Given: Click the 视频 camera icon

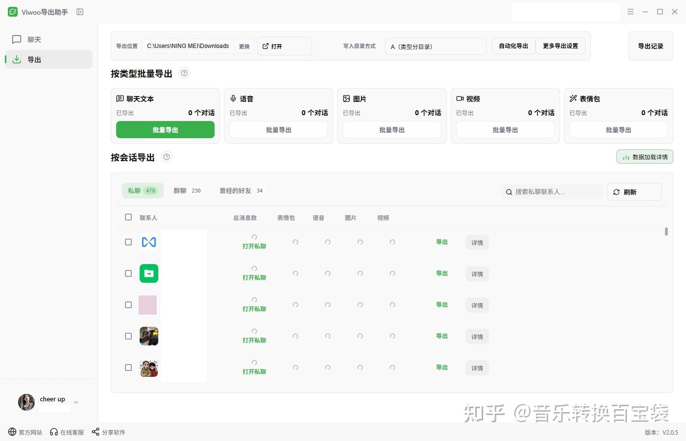Looking at the screenshot, I should coord(460,98).
